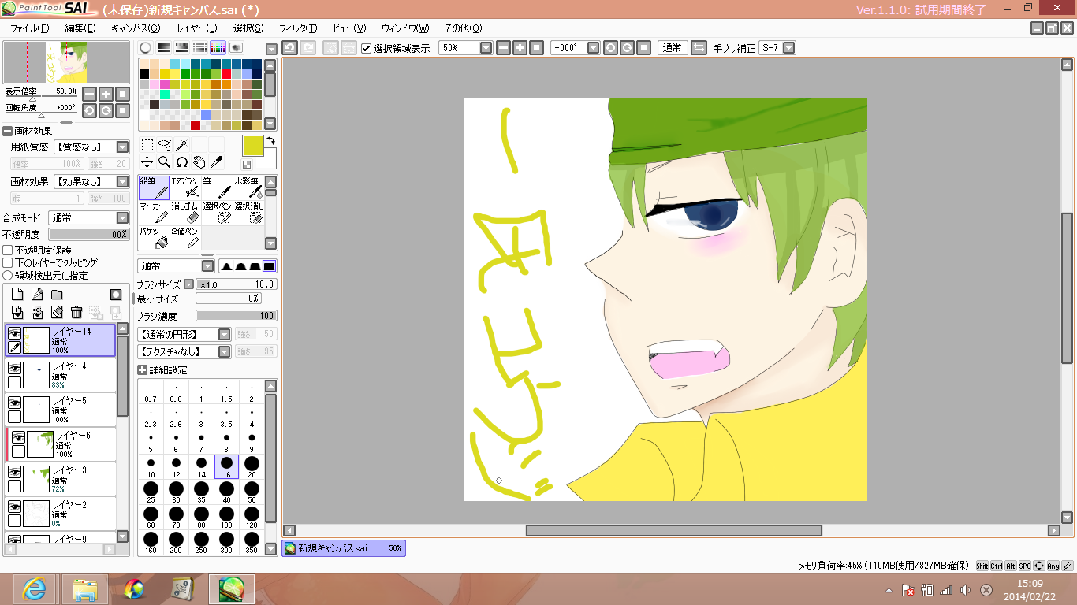This screenshot has width=1077, height=605.
Task: Hide レイヤー6 with its eye icon
Action: [x=18, y=437]
